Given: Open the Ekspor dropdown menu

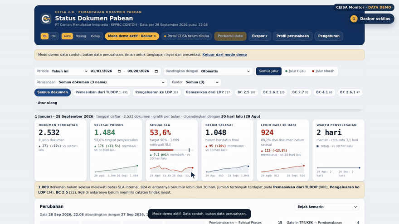Looking at the screenshot, I should (259, 36).
